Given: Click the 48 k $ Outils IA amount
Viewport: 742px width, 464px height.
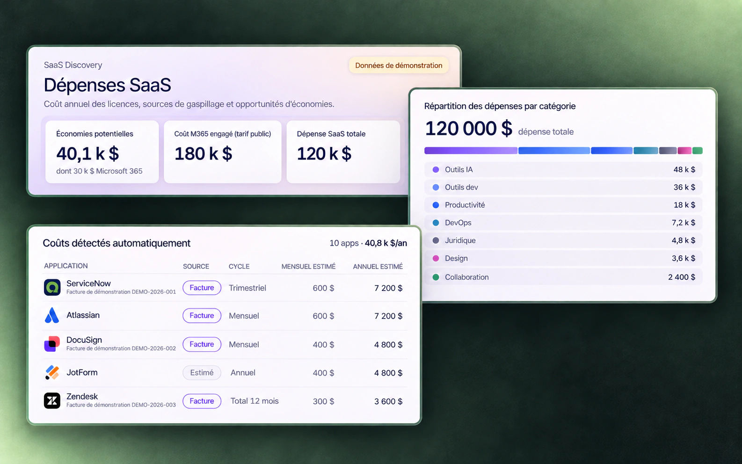Looking at the screenshot, I should (x=684, y=169).
